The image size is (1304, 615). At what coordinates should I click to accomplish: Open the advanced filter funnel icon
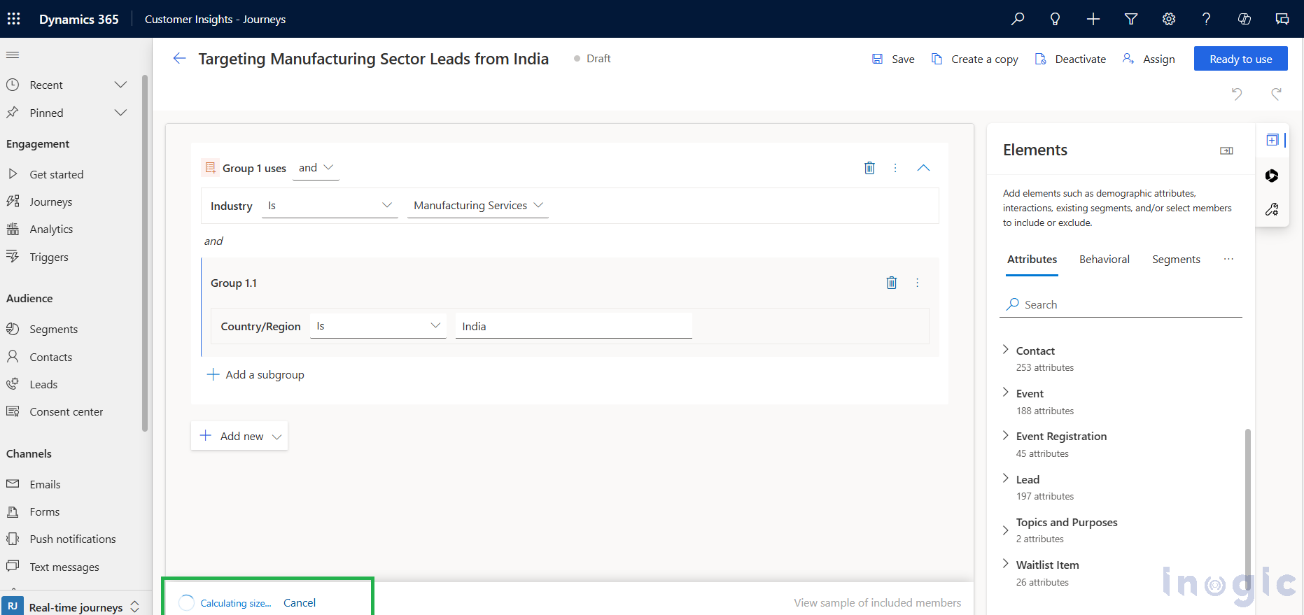click(1131, 19)
